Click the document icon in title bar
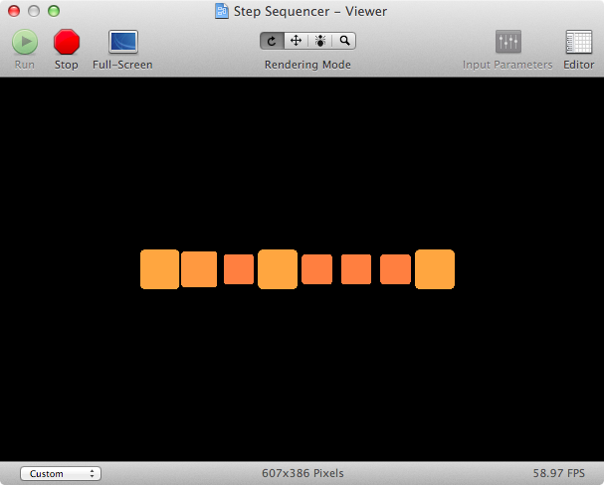Screen dimensions: 604x485 coord(222,11)
